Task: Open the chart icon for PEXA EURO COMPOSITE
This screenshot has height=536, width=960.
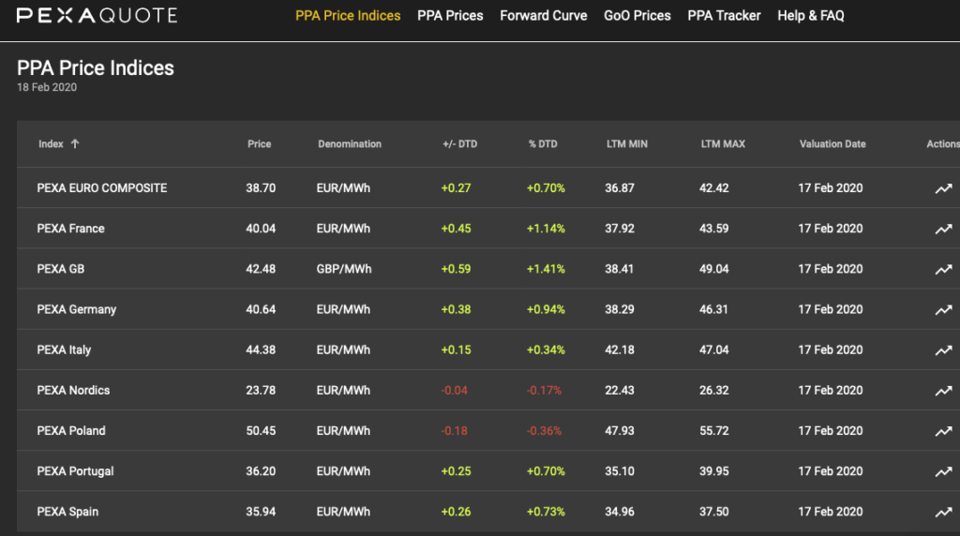Action: point(943,188)
